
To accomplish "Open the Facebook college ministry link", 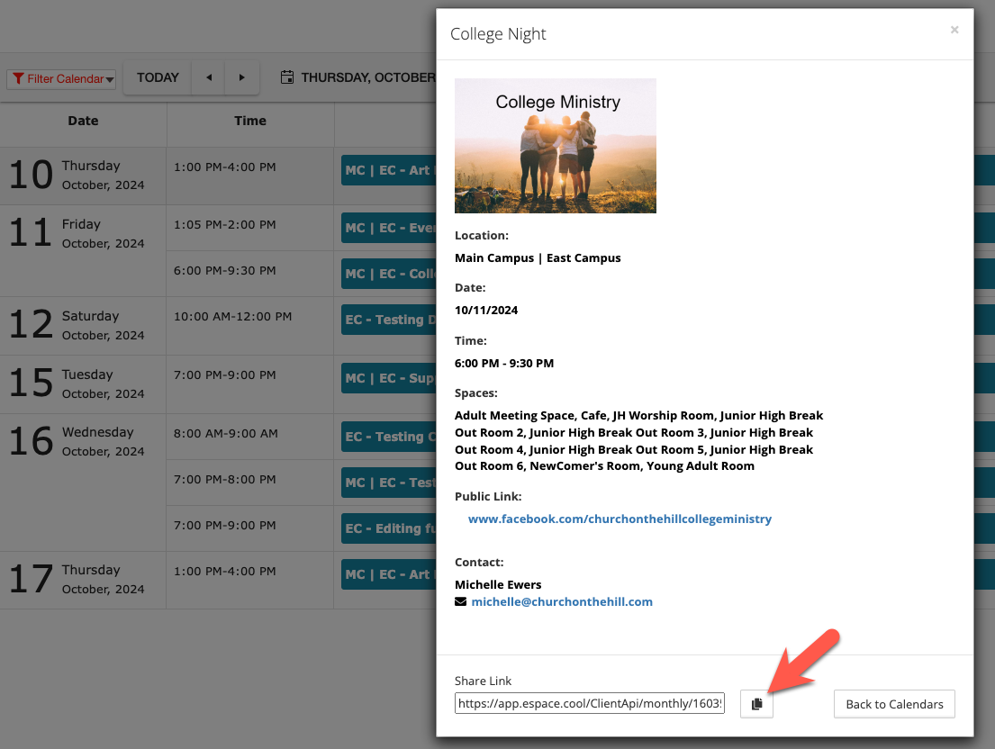I will click(620, 519).
